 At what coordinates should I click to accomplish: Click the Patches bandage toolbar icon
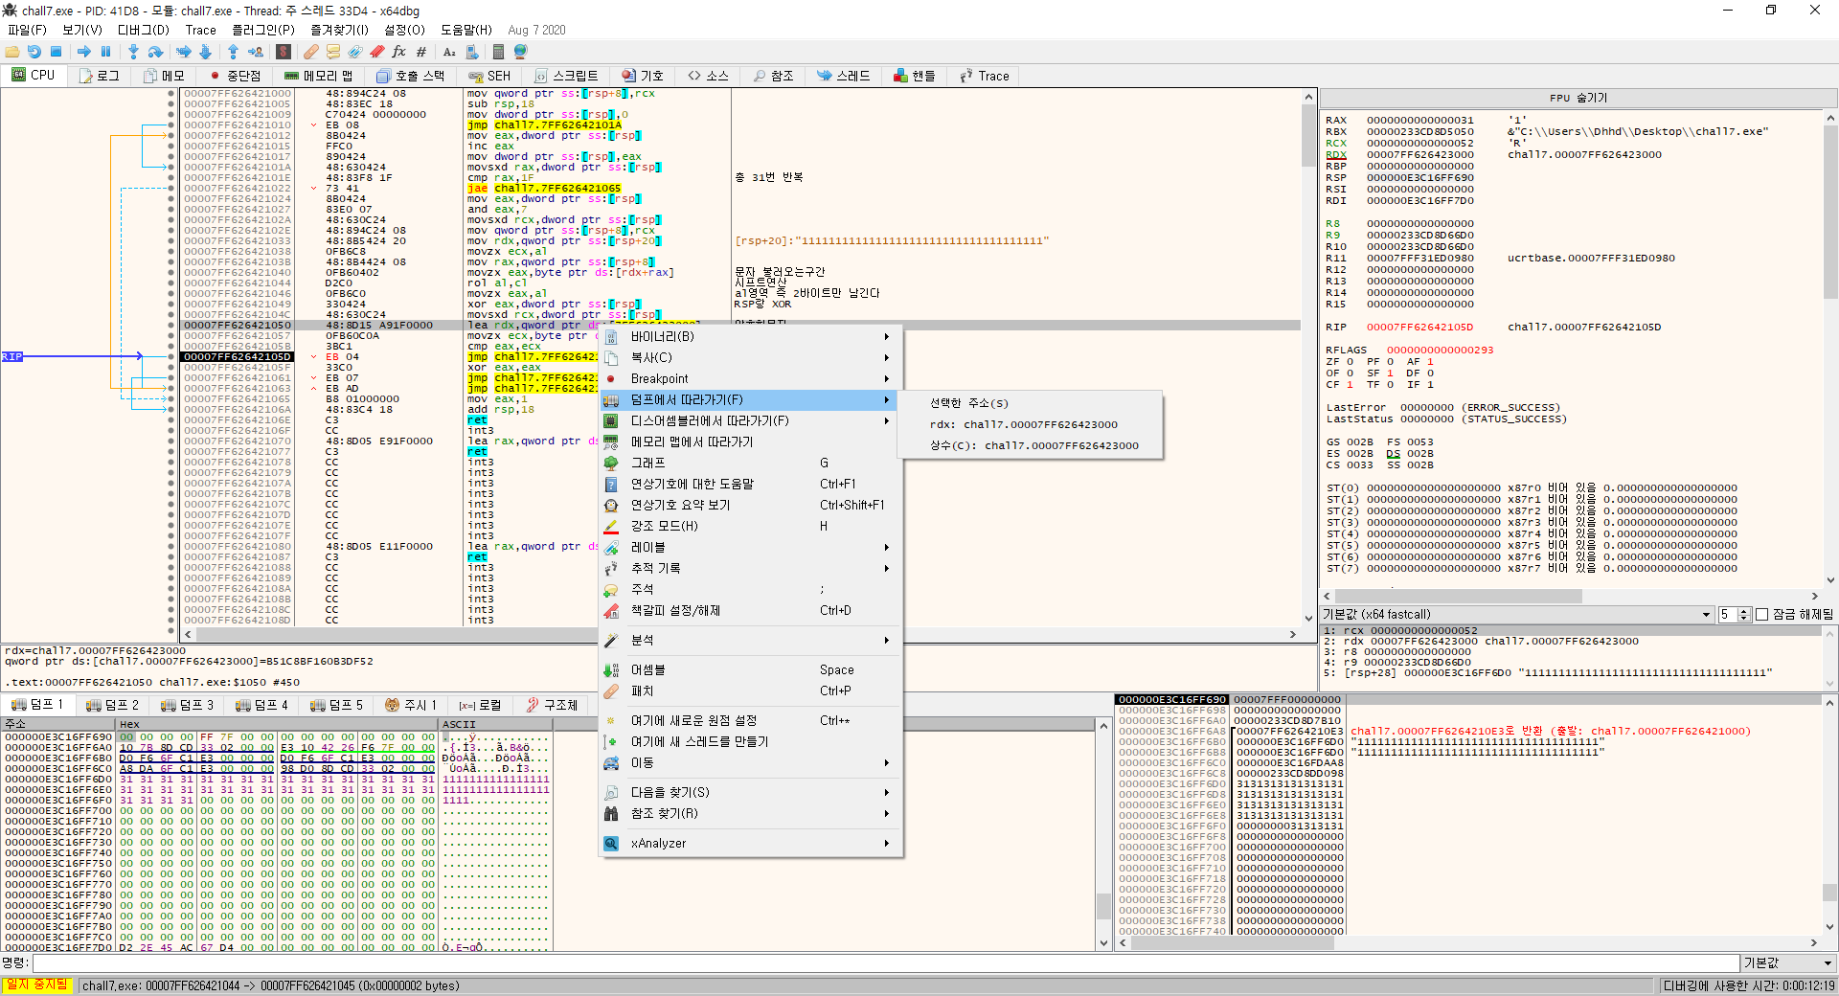click(x=311, y=52)
